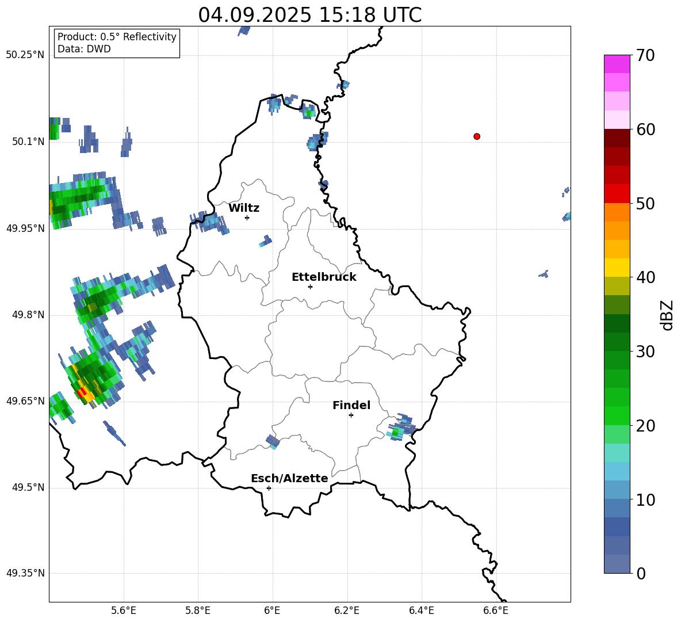Image resolution: width=681 pixels, height=622 pixels.
Task: Click the cross marker under Ettelbruck
Action: (x=310, y=287)
